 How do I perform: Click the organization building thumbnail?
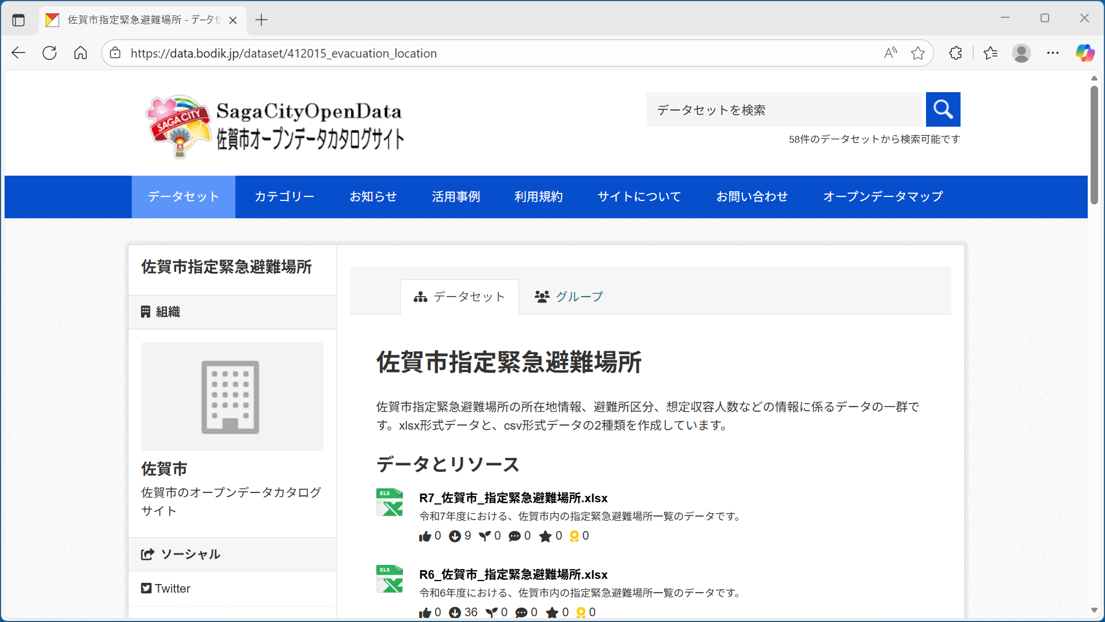coord(231,397)
